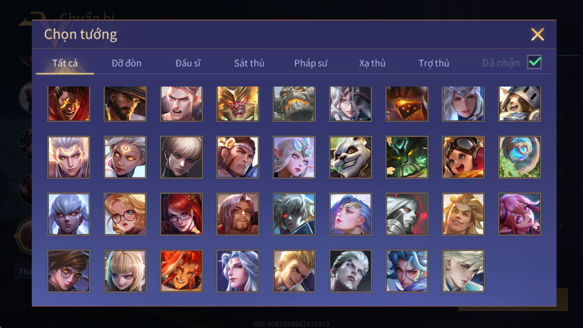This screenshot has width=583, height=328.
Task: Select the orange fire-haired grinning hero
Action: [181, 271]
